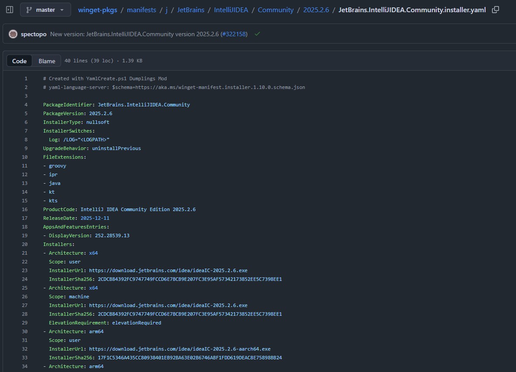Select line number 1
This screenshot has width=516, height=372.
(26, 78)
